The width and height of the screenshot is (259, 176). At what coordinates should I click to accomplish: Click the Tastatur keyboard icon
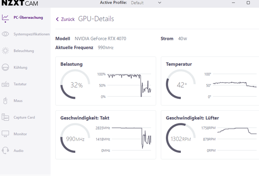5,84
